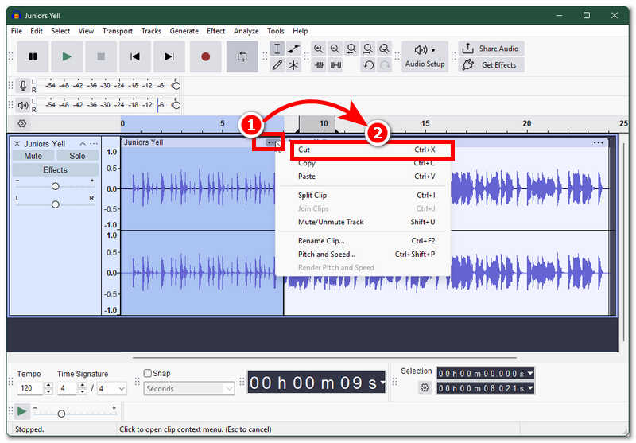Enable the Snap checkbox
The image size is (636, 443).
tap(148, 373)
